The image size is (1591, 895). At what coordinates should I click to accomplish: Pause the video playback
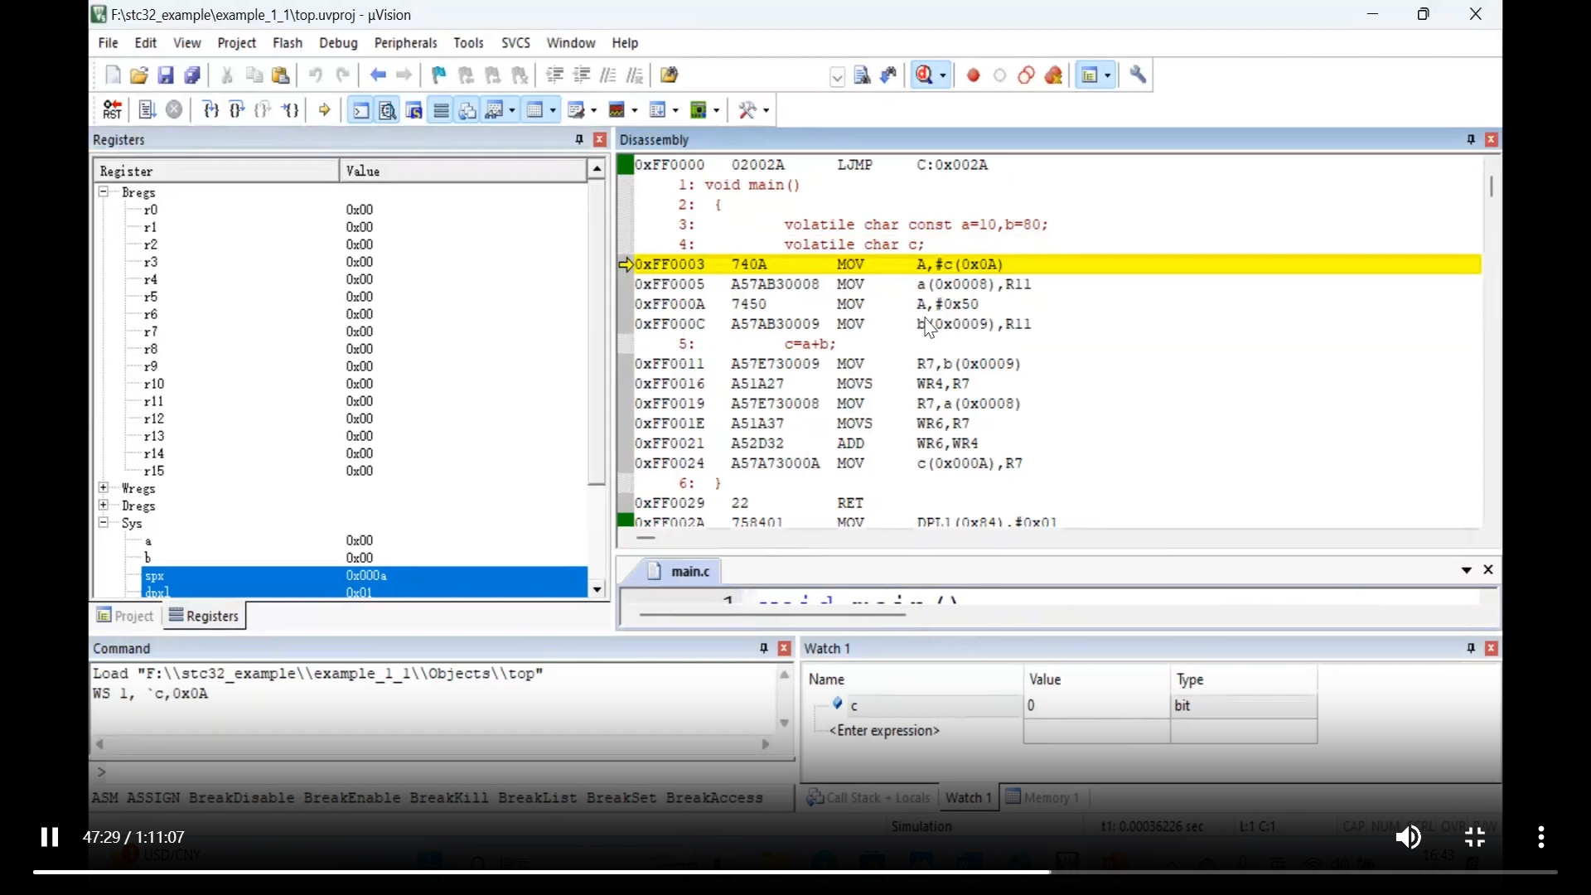[50, 838]
